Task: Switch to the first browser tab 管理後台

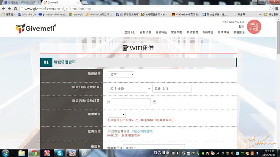Action: click(19, 2)
